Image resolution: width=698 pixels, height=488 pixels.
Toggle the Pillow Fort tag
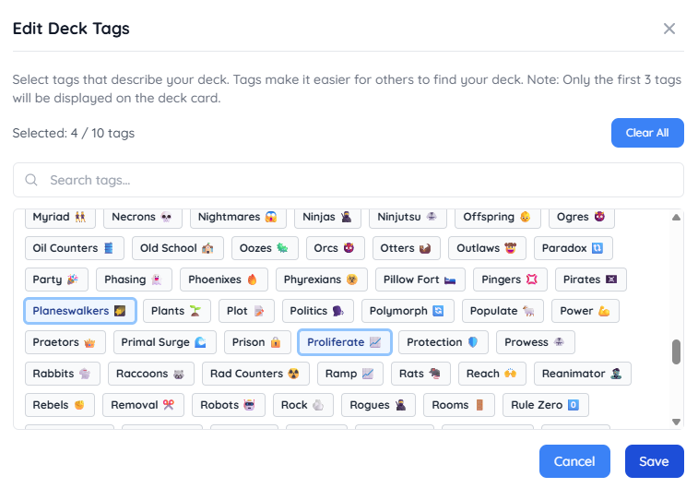tap(420, 280)
